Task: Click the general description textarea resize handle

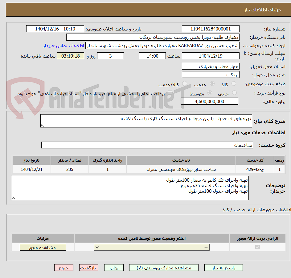Action: 43,126
